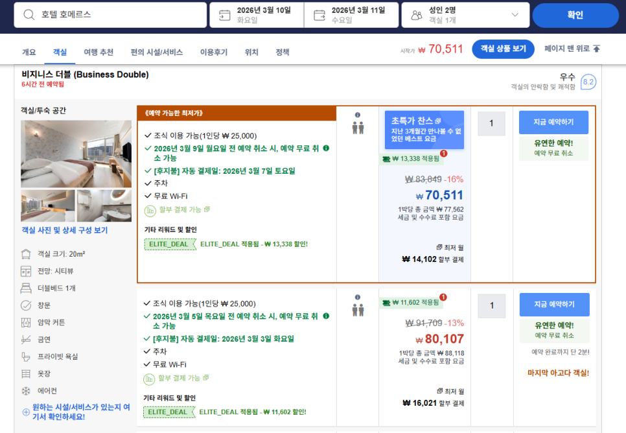Click the occupancy info icon, second offer
626x433 pixels.
(x=358, y=297)
